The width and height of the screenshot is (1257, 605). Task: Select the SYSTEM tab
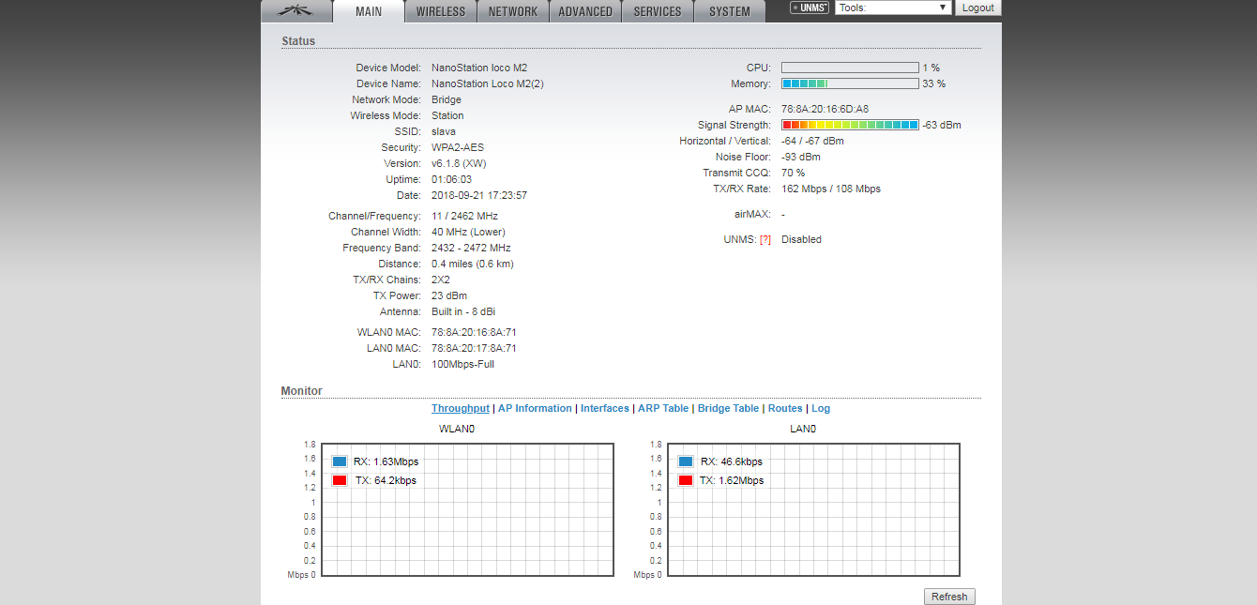pos(730,11)
